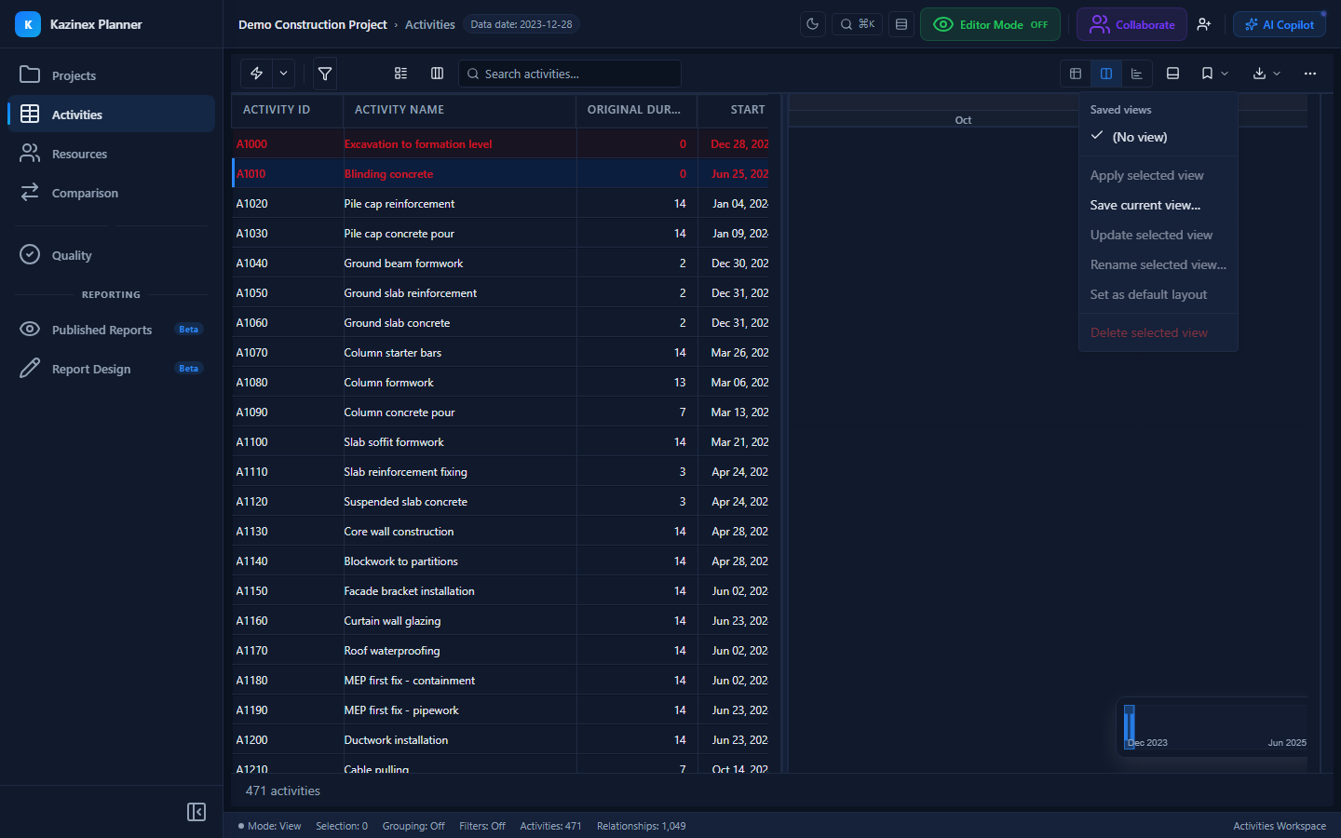Choose Set as default layout
Screen dimensions: 1341x838
pos(1158,294)
